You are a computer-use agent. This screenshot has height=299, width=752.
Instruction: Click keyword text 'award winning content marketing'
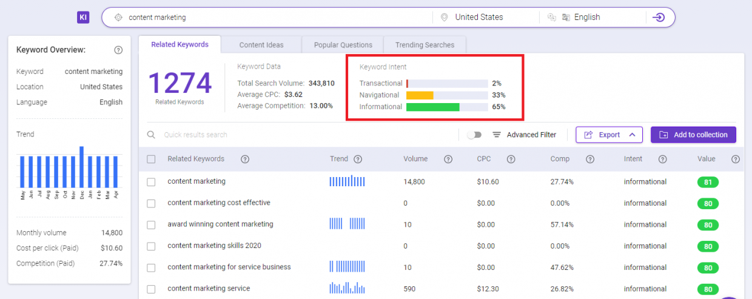click(220, 224)
